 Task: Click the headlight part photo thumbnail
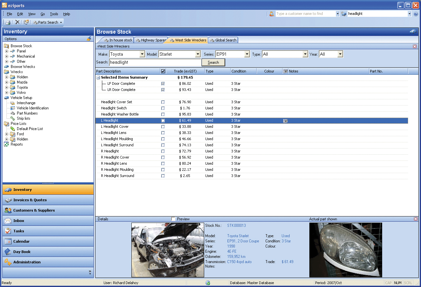point(346,250)
